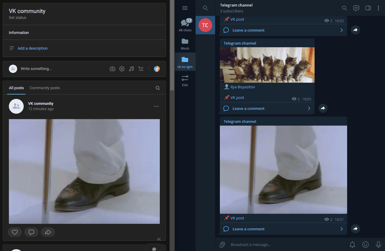
Task: Select the vk-to-tgm folder
Action: click(185, 62)
